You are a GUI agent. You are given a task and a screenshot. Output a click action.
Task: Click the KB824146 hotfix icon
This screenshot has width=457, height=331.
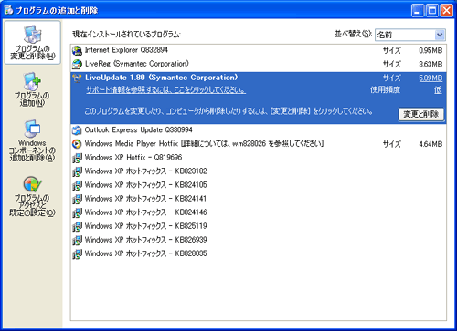pyautogui.click(x=77, y=212)
